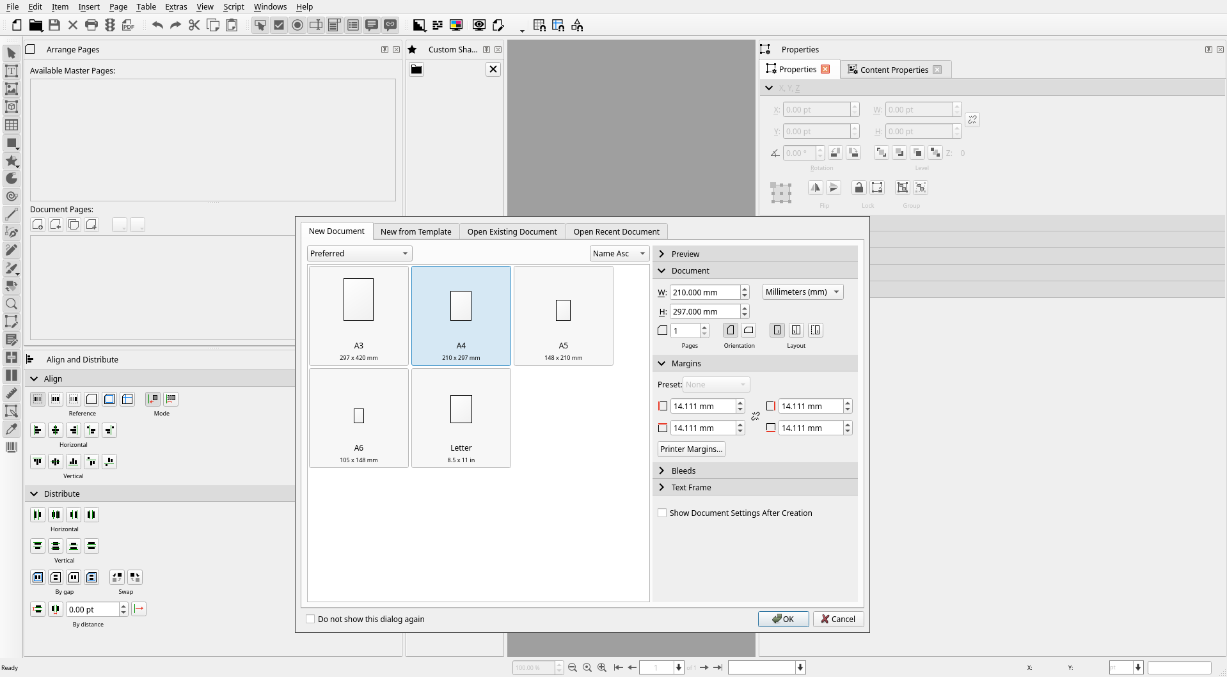This screenshot has height=677, width=1227.
Task: Select the Text Frame tool in left toolbar
Action: click(x=12, y=71)
